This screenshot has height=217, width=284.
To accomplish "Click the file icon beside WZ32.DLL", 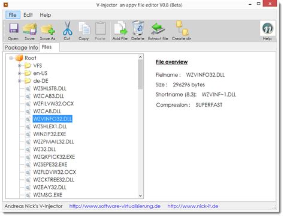I will pos(28,149).
